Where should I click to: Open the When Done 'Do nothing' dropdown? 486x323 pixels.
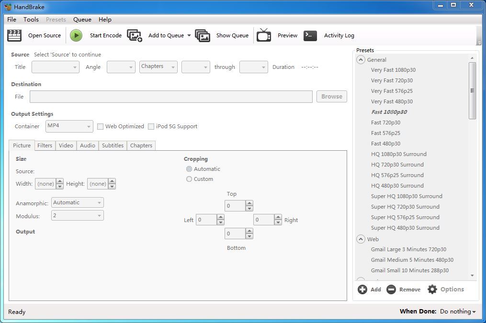pos(458,312)
